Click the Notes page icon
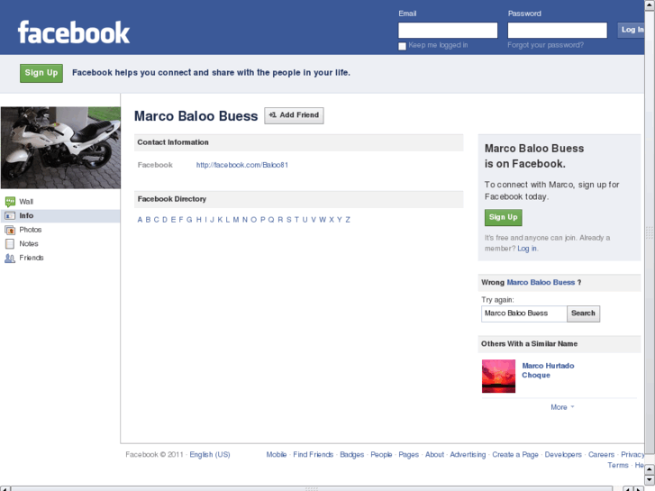This screenshot has width=655, height=491. (x=10, y=244)
